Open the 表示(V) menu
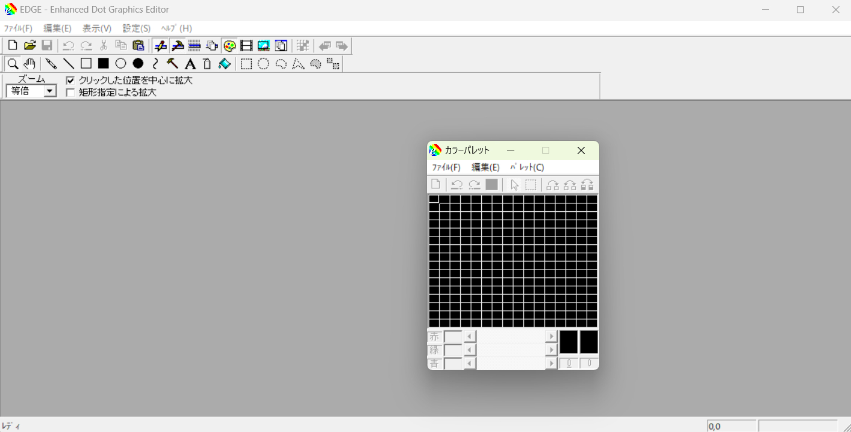Viewport: 851px width, 432px height. [97, 28]
